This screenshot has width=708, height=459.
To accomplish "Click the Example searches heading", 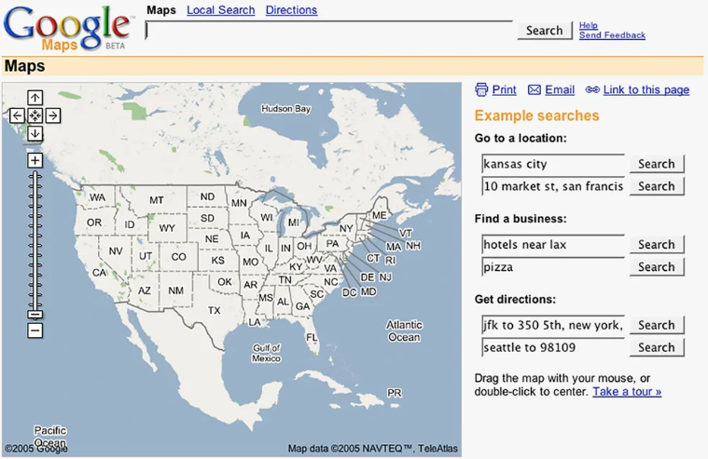I will pyautogui.click(x=537, y=115).
